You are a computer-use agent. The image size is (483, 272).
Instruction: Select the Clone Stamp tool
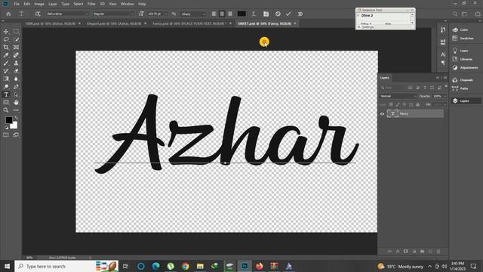pyautogui.click(x=16, y=63)
